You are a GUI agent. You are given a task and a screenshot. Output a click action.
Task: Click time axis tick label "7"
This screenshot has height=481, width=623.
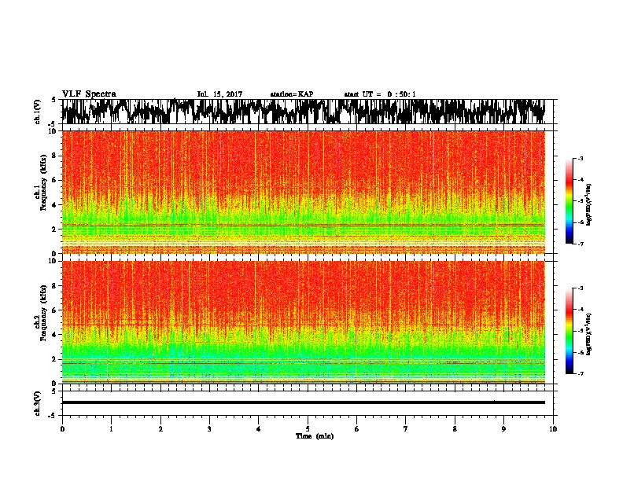click(406, 428)
